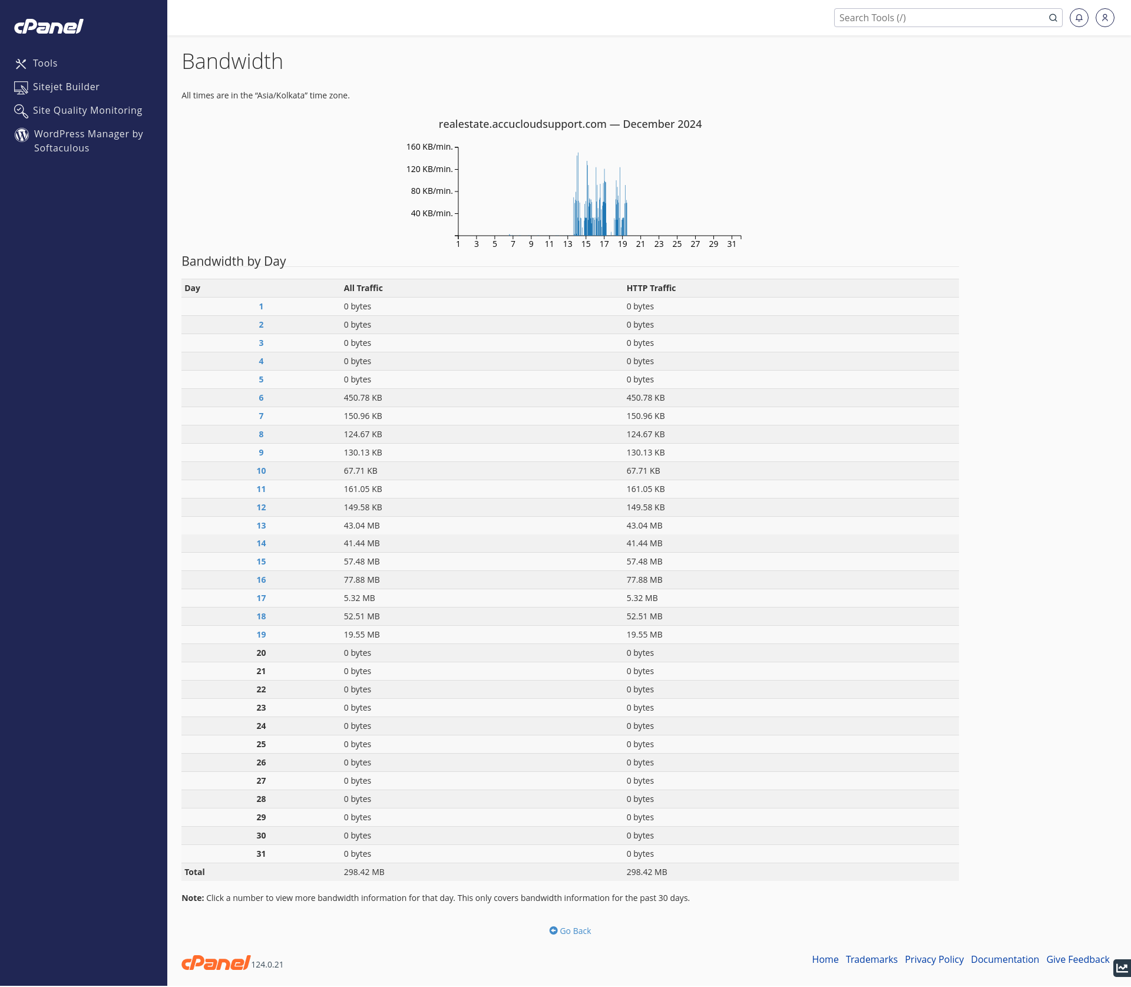Viewport: 1131px width, 987px height.
Task: Click the Sitejet Builder monitor icon
Action: point(21,88)
